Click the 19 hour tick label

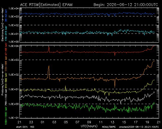pos(147,122)
